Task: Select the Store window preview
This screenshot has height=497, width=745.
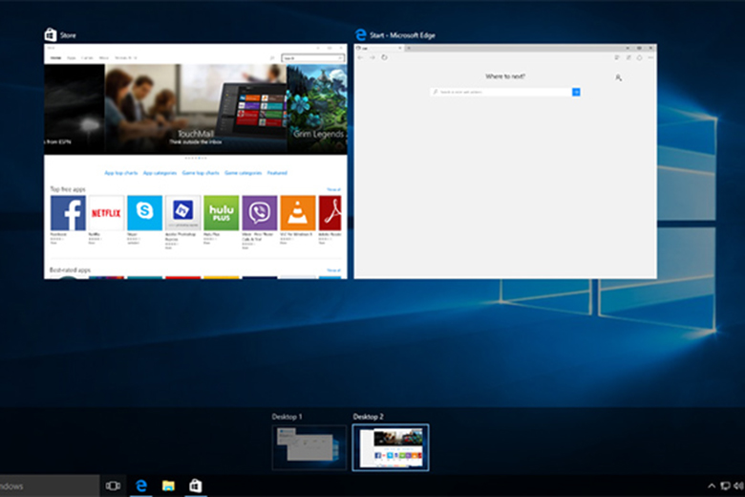Action: coord(196,162)
